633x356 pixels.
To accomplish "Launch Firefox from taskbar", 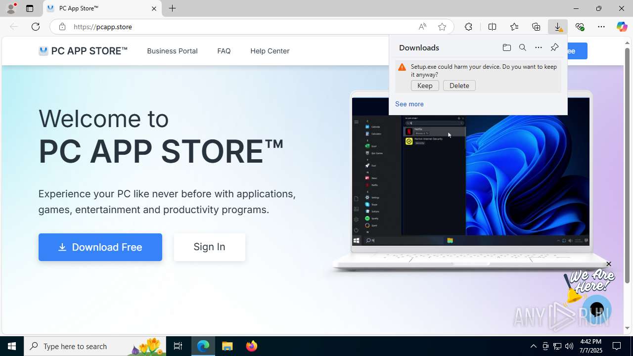I will pos(252,346).
